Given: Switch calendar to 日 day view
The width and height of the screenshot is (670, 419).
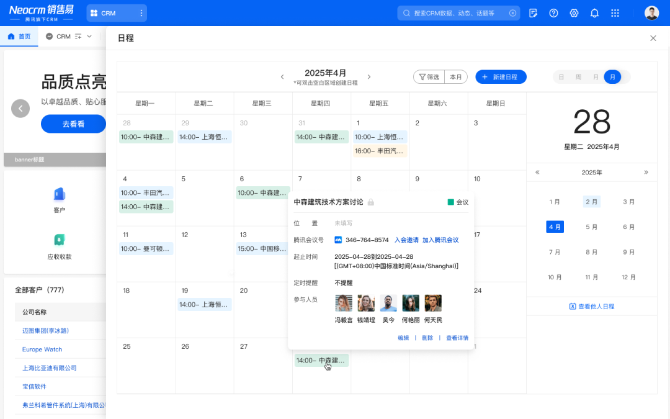Looking at the screenshot, I should (x=561, y=77).
